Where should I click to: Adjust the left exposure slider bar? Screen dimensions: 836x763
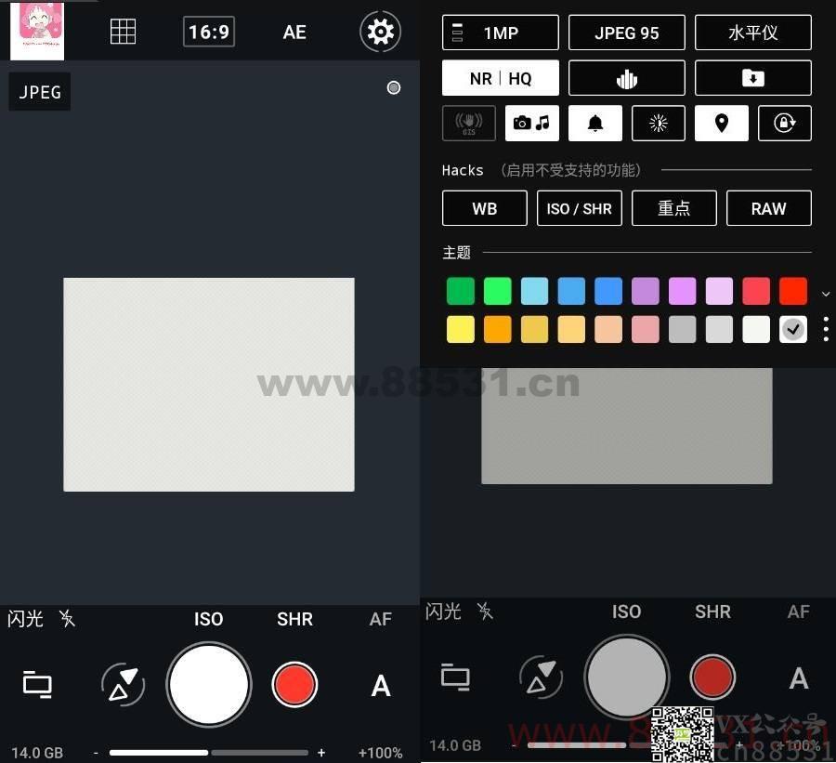[208, 753]
